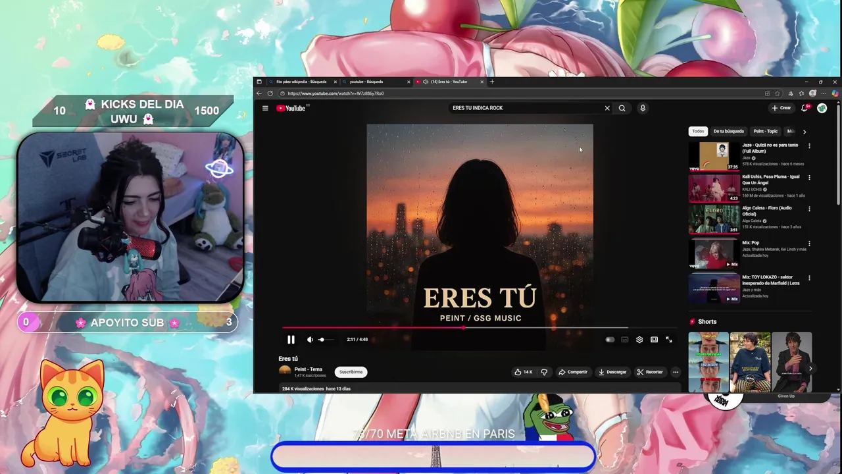Open the Algo Caleta - Floro video title
Viewport: 842px width, 474px height.
[767, 211]
